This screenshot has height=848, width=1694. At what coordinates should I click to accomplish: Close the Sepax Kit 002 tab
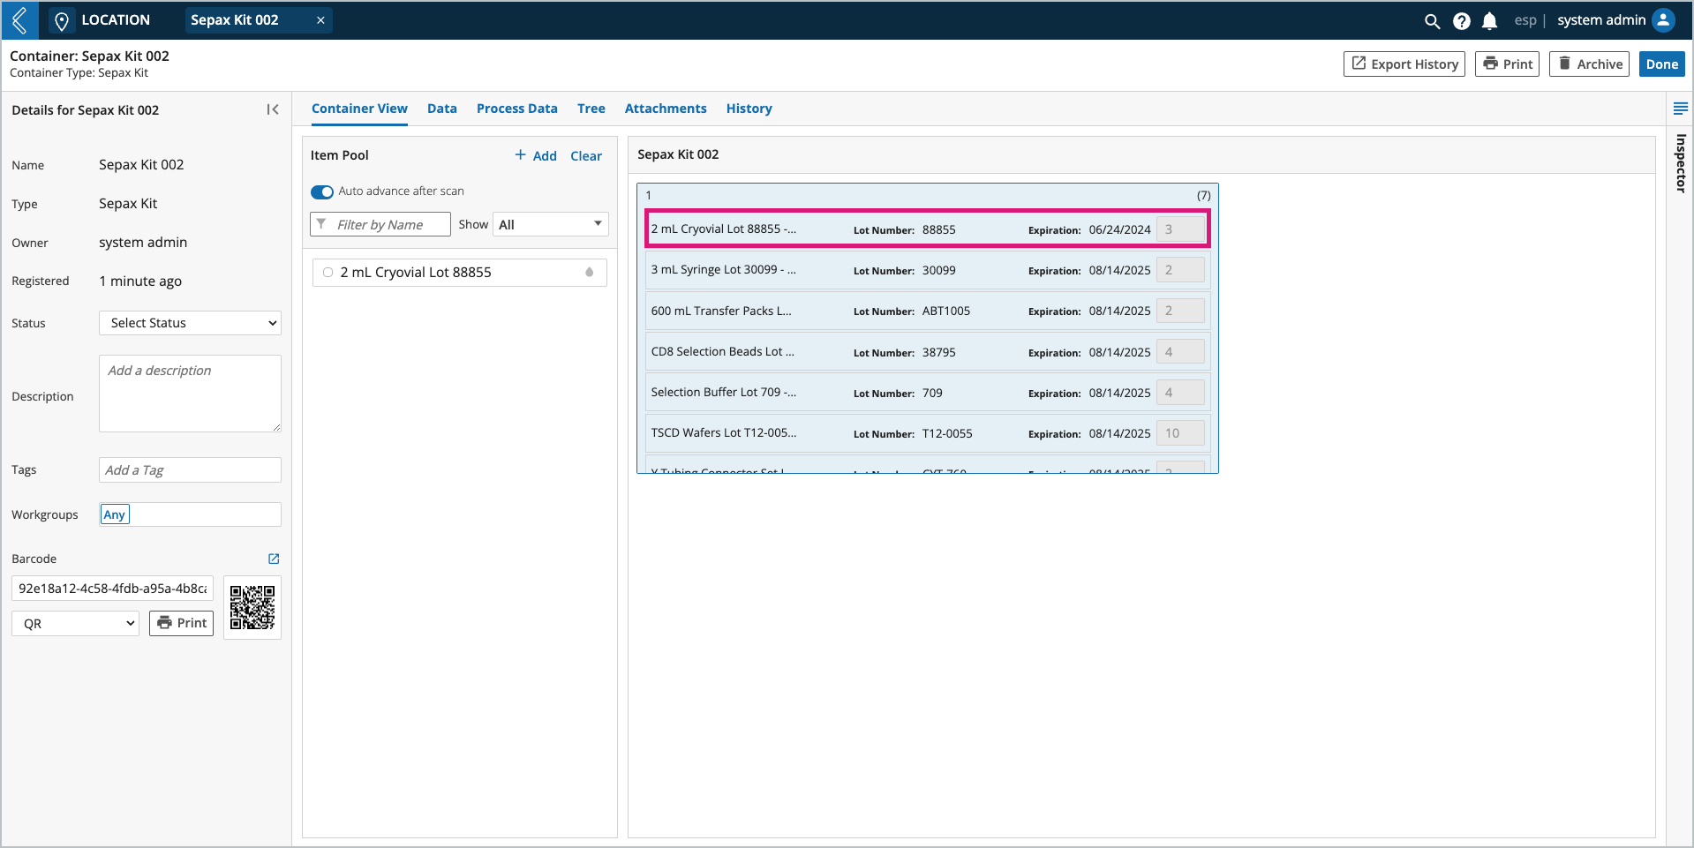pyautogui.click(x=320, y=20)
